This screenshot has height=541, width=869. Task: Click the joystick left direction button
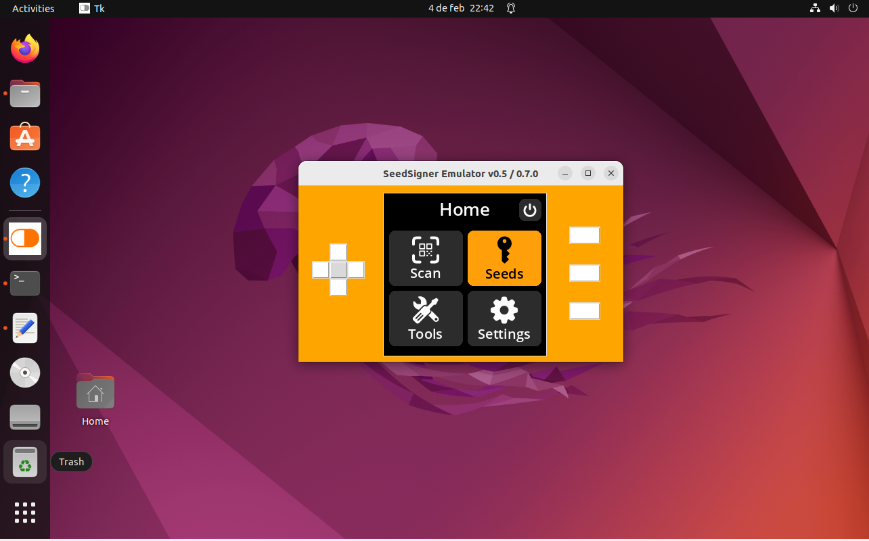pyautogui.click(x=321, y=270)
